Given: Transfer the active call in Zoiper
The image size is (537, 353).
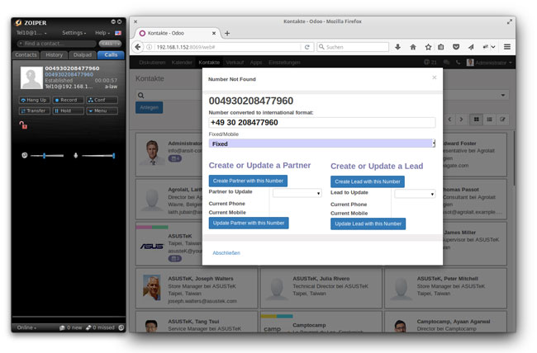Looking at the screenshot, I should 34,111.
